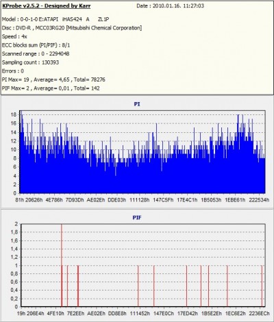Click the Speed 4x line
The height and width of the screenshot is (322, 274).
(14, 36)
